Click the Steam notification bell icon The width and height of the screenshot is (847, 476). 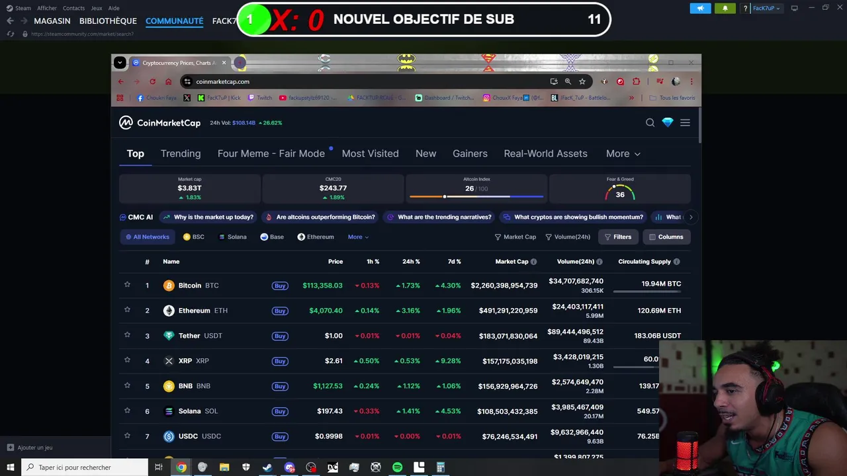725,8
